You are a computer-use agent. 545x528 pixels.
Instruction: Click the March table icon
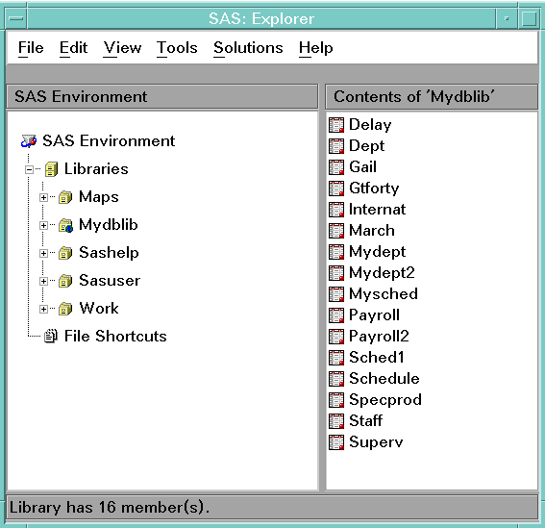[x=336, y=231]
